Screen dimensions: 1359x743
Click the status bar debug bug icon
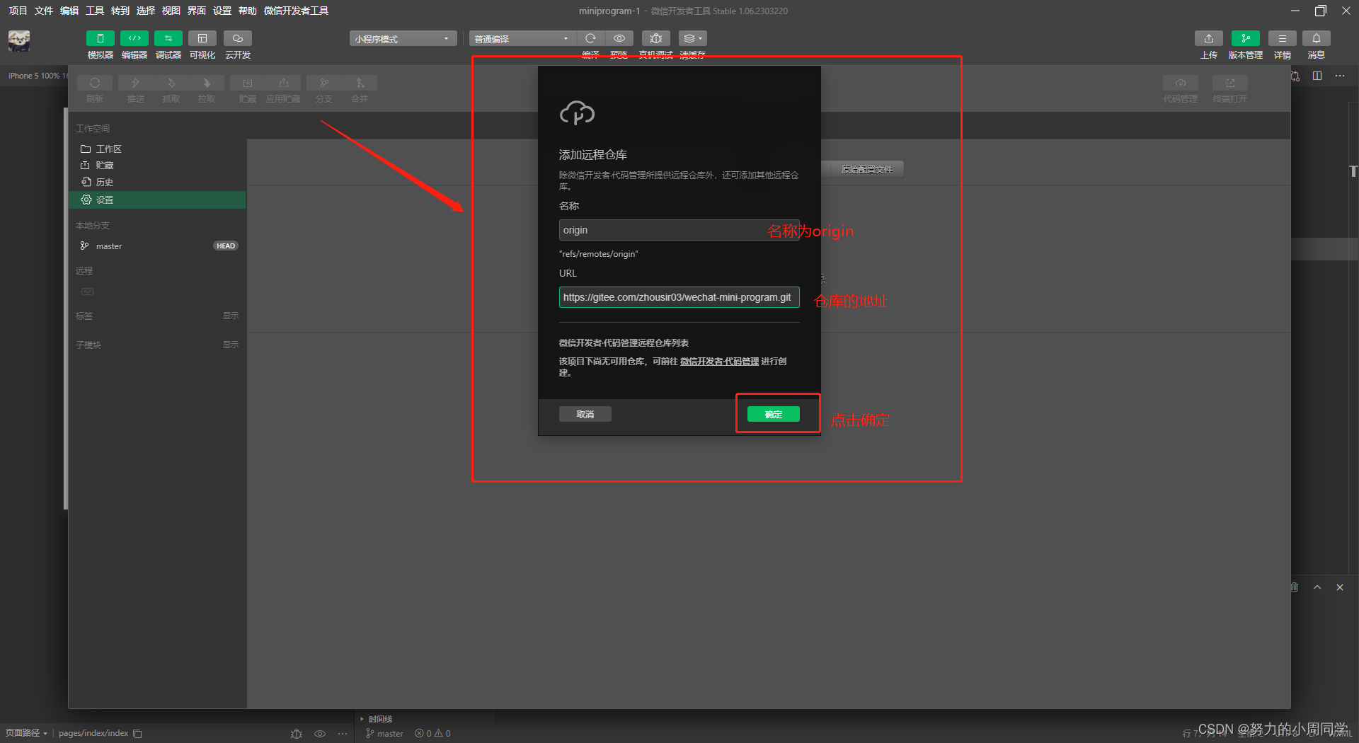coord(297,734)
